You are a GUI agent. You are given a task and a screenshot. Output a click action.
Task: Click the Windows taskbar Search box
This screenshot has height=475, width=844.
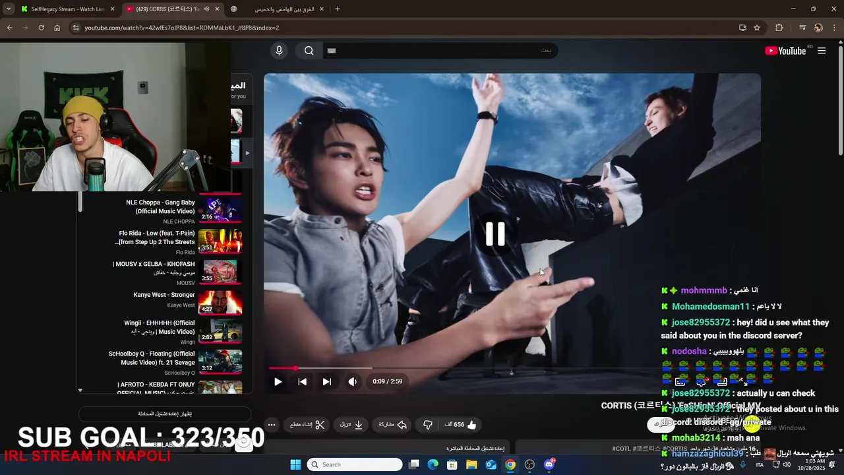coord(355,464)
